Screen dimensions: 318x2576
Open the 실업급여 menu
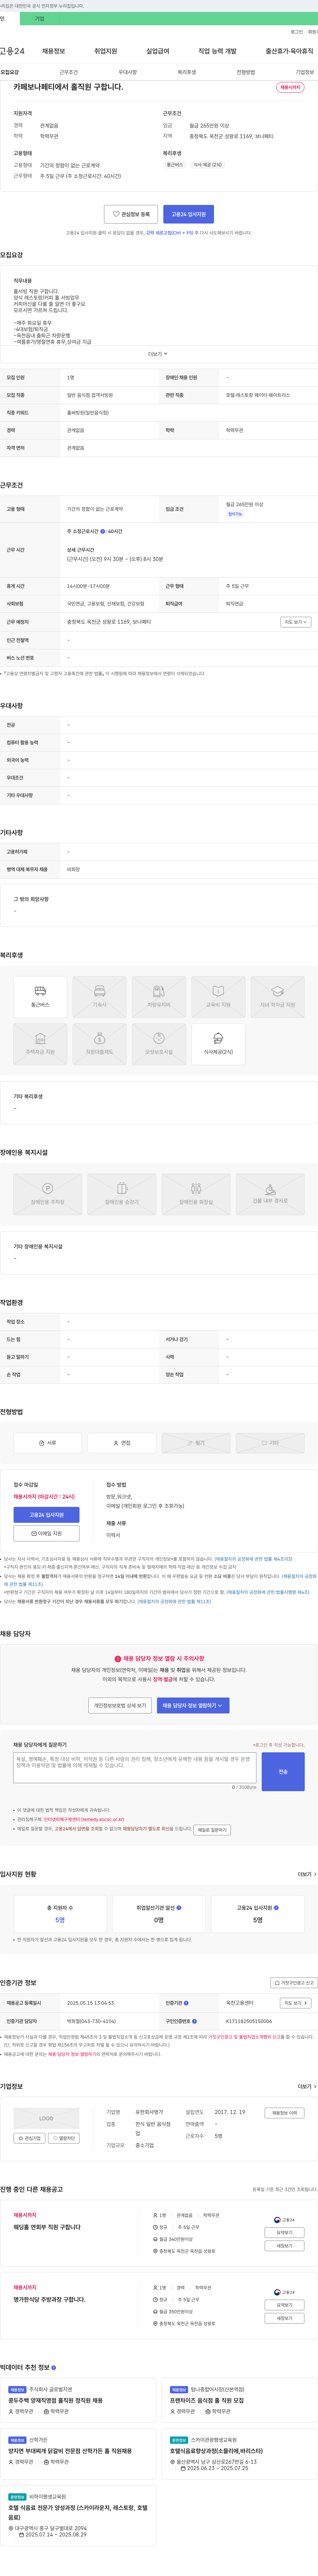[x=157, y=51]
